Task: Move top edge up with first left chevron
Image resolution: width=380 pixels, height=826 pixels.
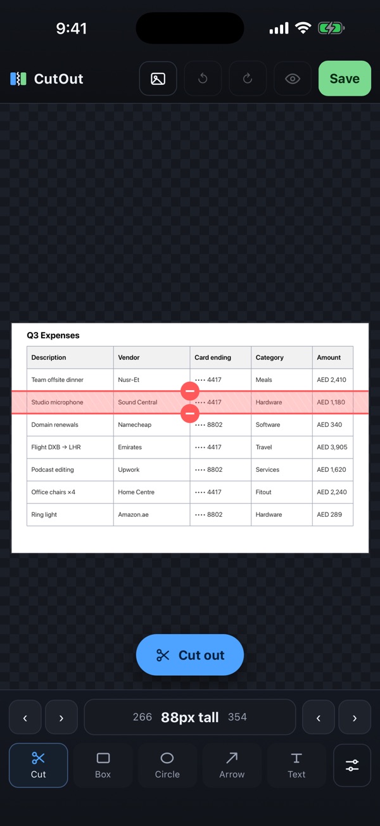Action: click(25, 717)
